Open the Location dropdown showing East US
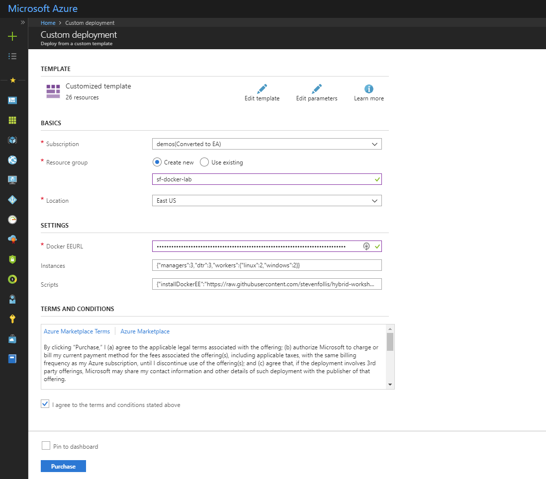The image size is (546, 479). tap(267, 201)
